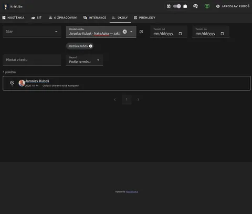Expand the Hledat osobu suggestions arrow

(131, 32)
